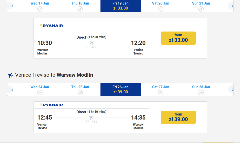Click the plane icon on the FR 1461 route
Viewport: 240px width, 143px height.
pyautogui.click(x=91, y=118)
